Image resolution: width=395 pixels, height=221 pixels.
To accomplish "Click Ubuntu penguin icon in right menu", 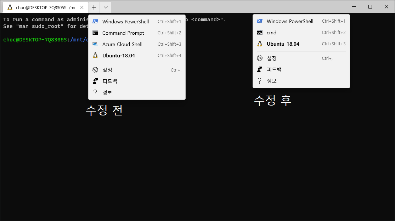I will pos(260,44).
